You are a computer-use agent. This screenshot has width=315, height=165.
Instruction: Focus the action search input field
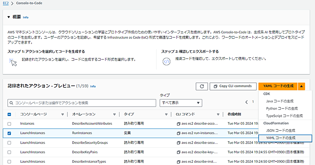click(82, 103)
